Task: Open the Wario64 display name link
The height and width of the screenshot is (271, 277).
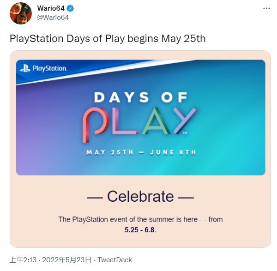Action: point(51,8)
